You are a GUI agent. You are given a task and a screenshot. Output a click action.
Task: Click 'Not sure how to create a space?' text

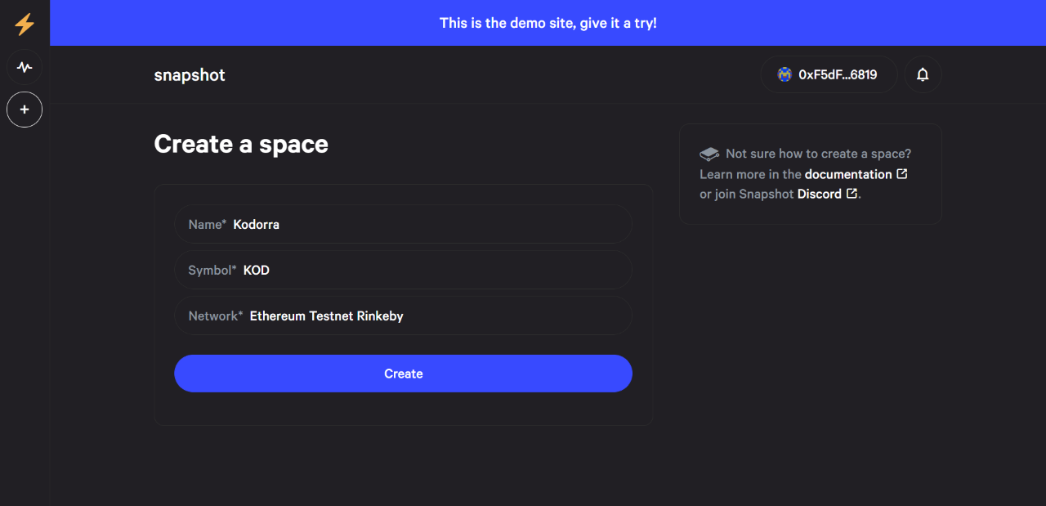coord(818,154)
